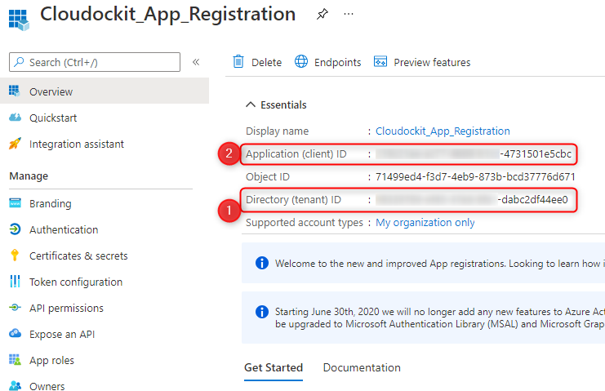Viewport: 605px width, 391px height.
Task: Click the Manage section heading
Action: [x=29, y=176]
